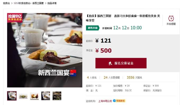This screenshot has width=180, height=105.
Task: Open 拍卖会 breadcrumb link
Action: (7, 3)
